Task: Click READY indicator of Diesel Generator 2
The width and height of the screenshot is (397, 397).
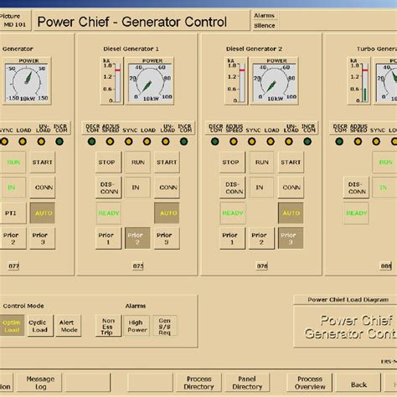Action: pyautogui.click(x=232, y=213)
